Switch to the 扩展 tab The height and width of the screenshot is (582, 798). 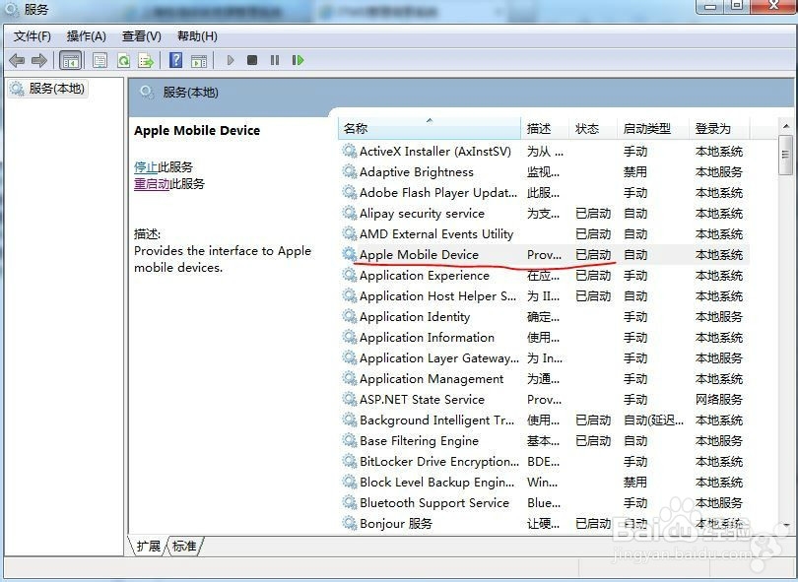[x=148, y=547]
